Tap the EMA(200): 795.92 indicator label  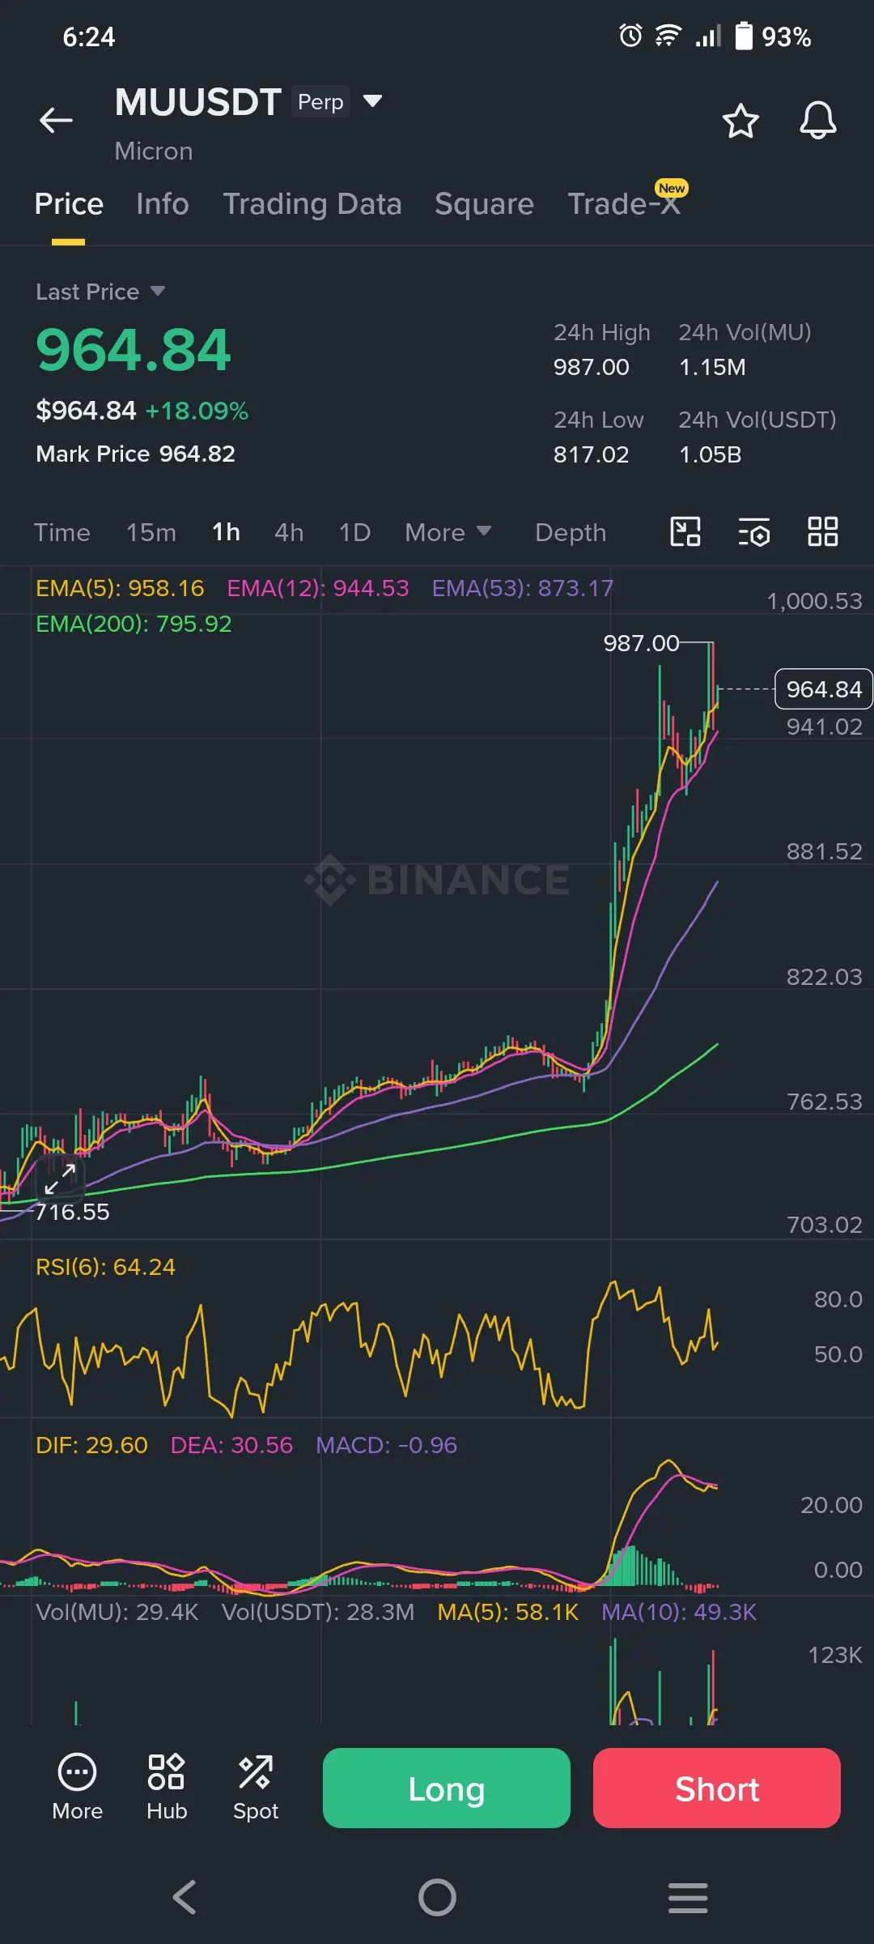click(134, 624)
